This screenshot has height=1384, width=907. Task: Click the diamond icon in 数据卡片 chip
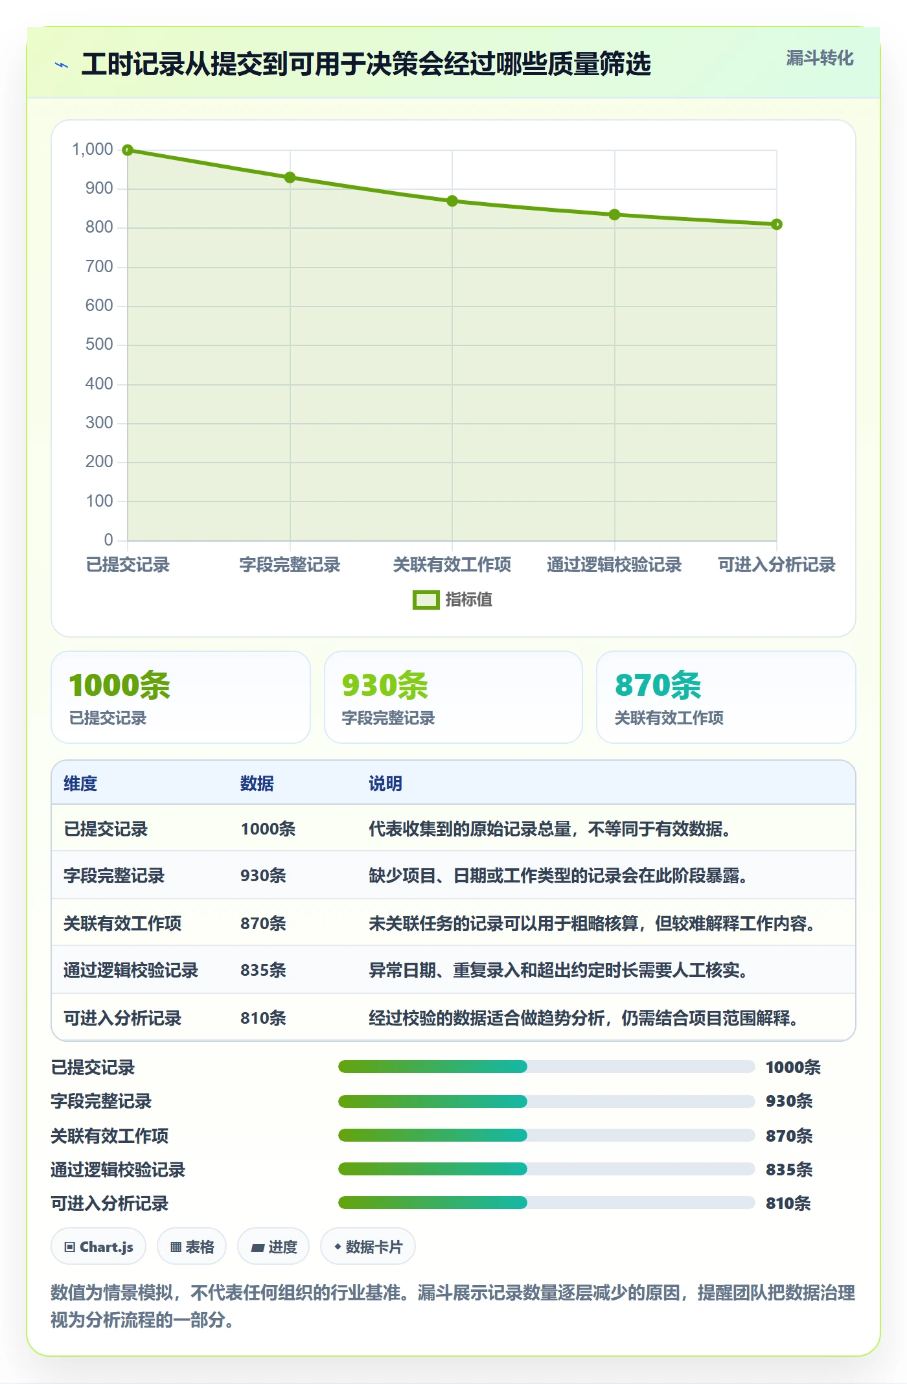[338, 1247]
